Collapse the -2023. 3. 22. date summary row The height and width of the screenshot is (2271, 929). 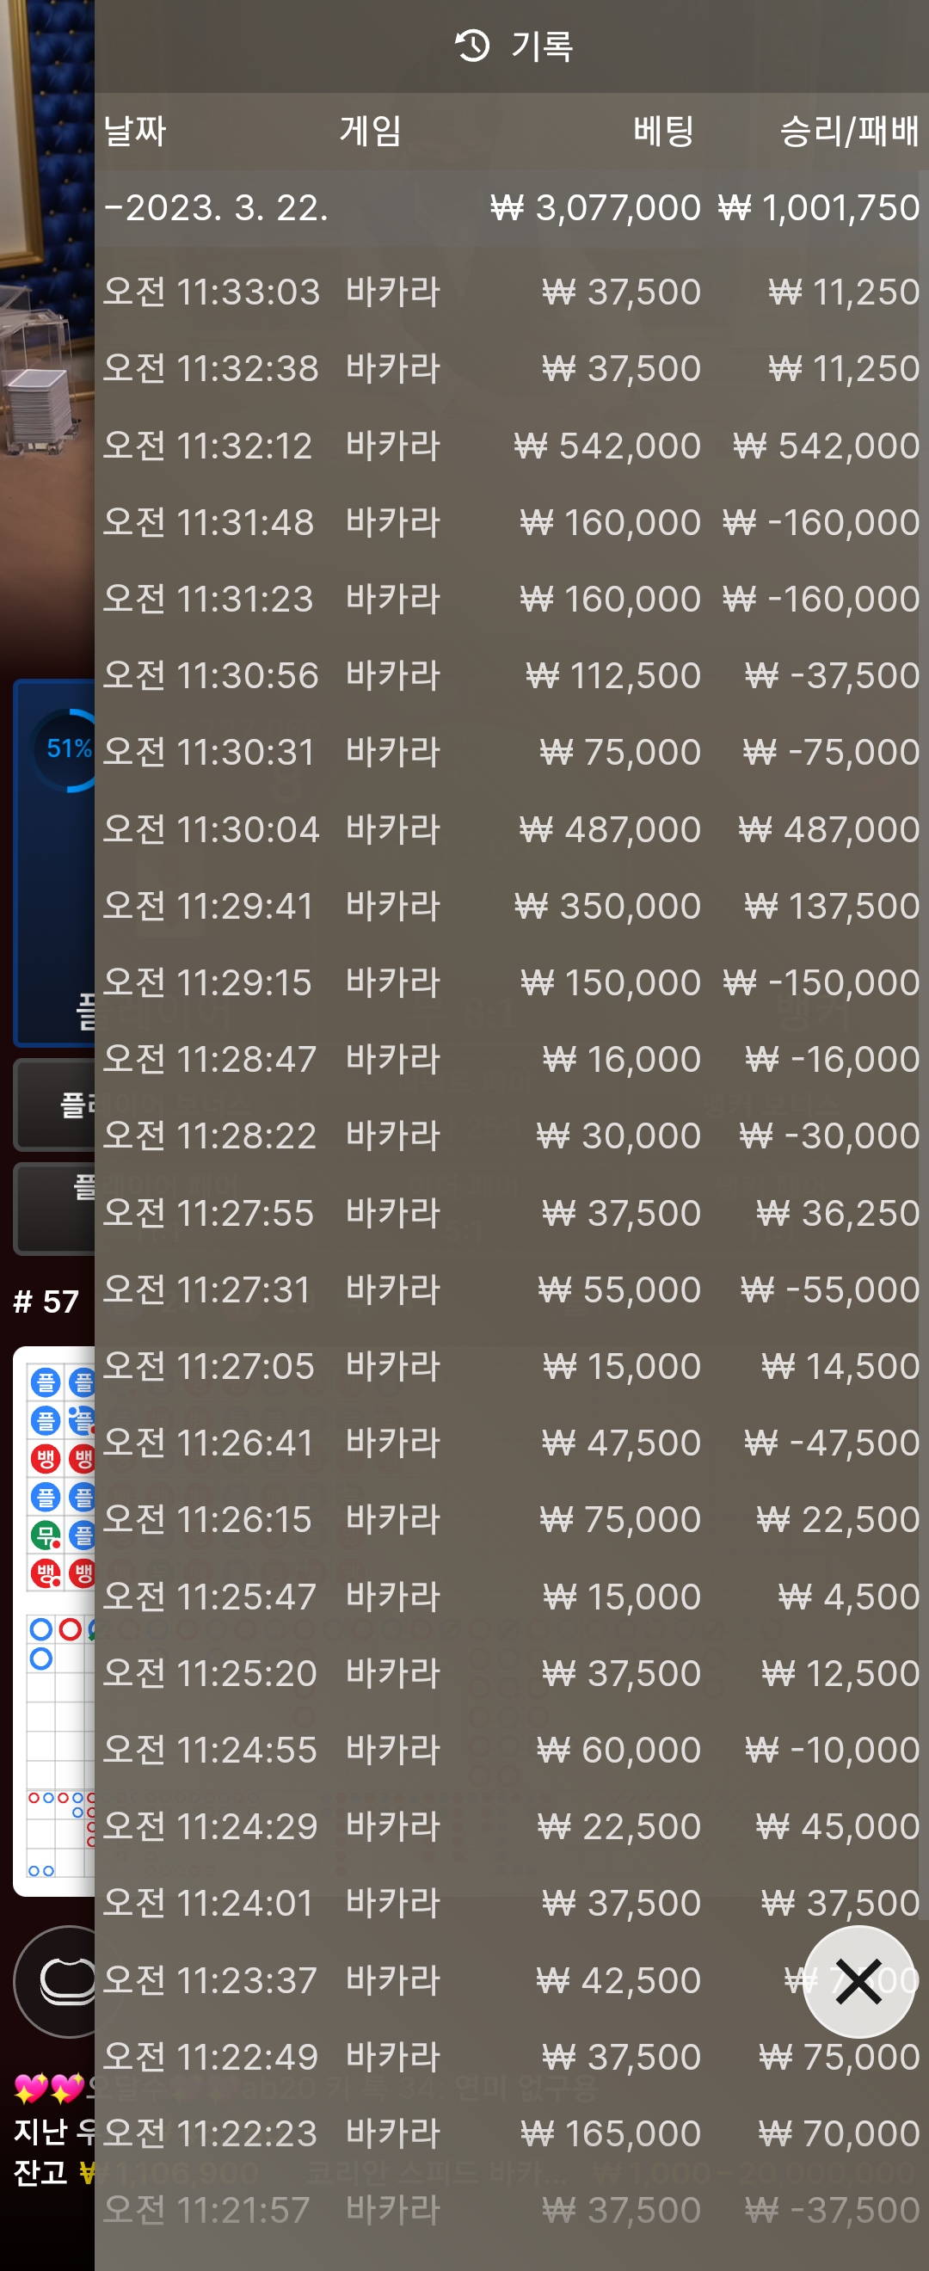click(x=511, y=208)
